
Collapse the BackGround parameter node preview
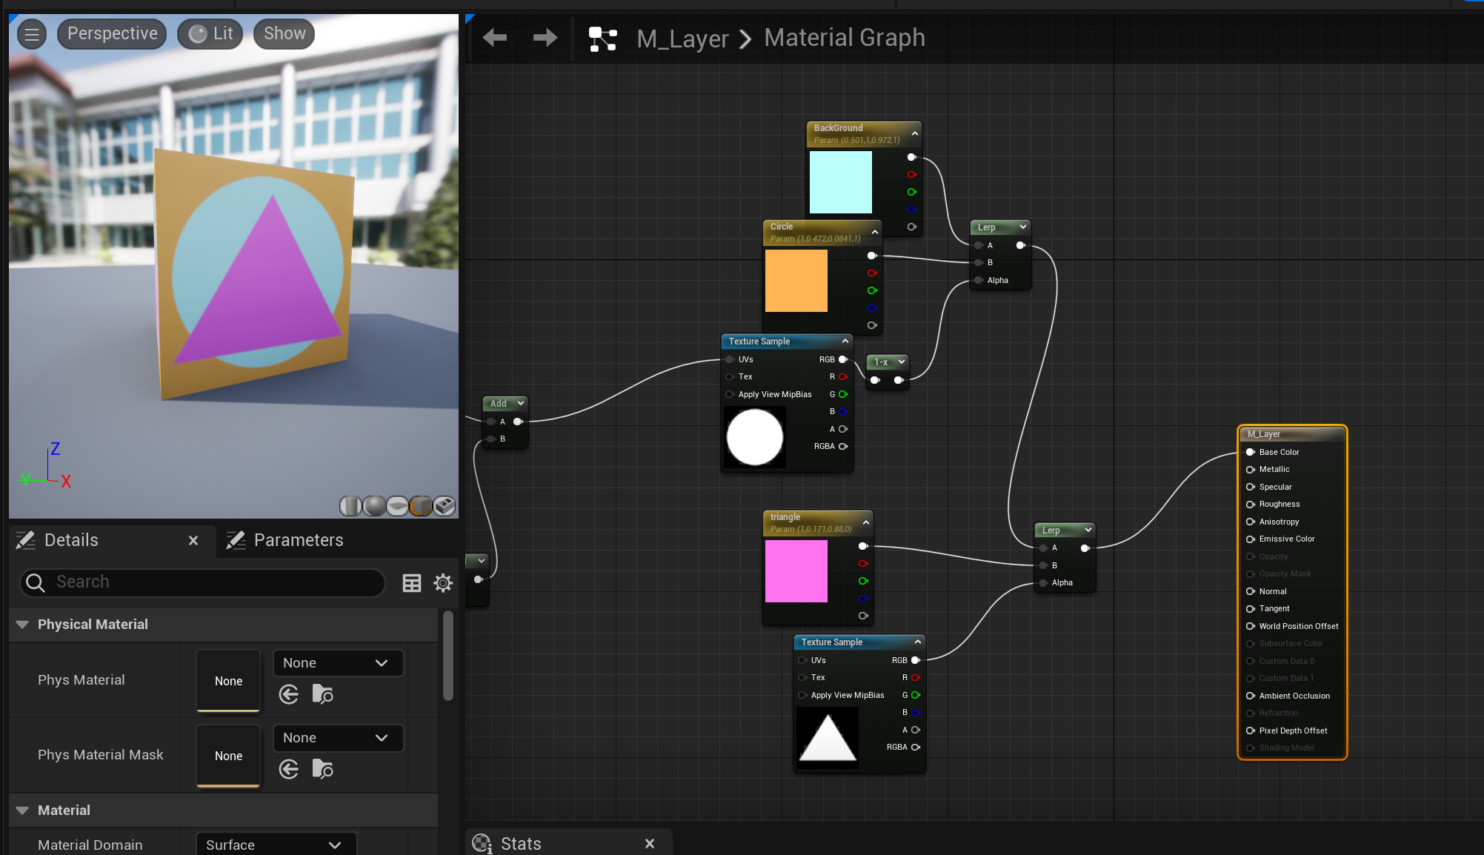tap(915, 133)
